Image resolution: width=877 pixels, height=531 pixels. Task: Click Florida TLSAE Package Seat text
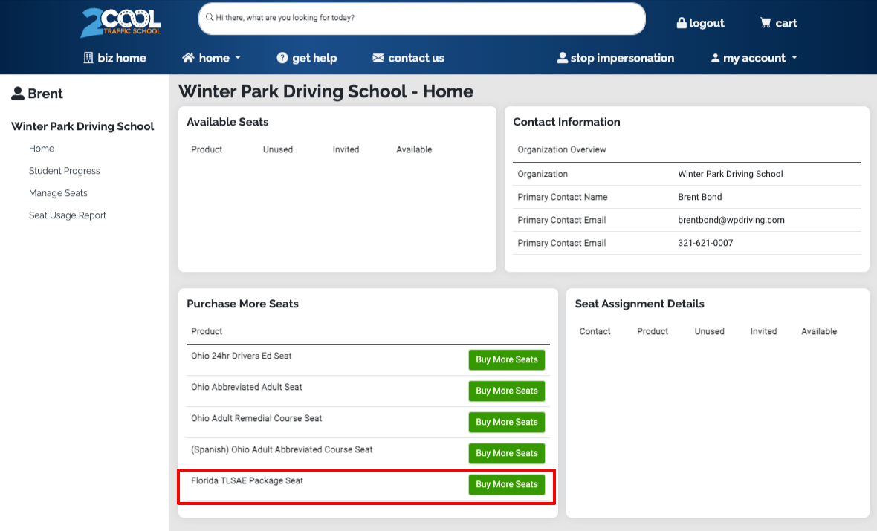coord(247,480)
